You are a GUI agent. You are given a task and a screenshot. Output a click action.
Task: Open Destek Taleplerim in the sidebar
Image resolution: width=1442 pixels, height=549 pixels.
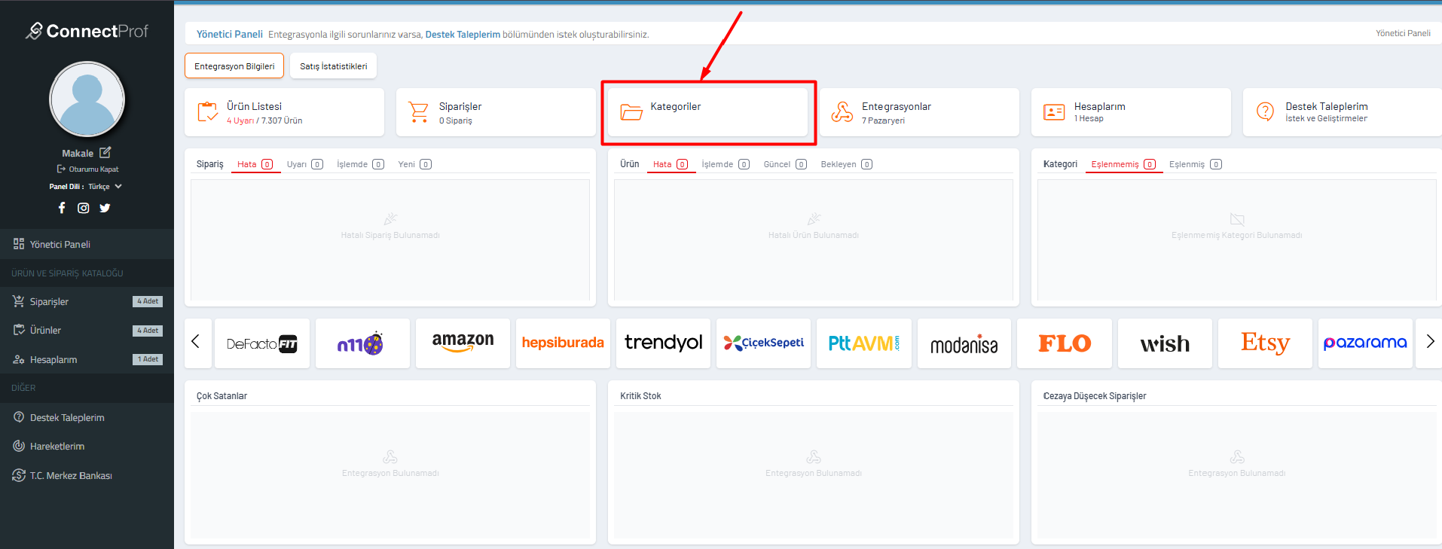(x=87, y=417)
